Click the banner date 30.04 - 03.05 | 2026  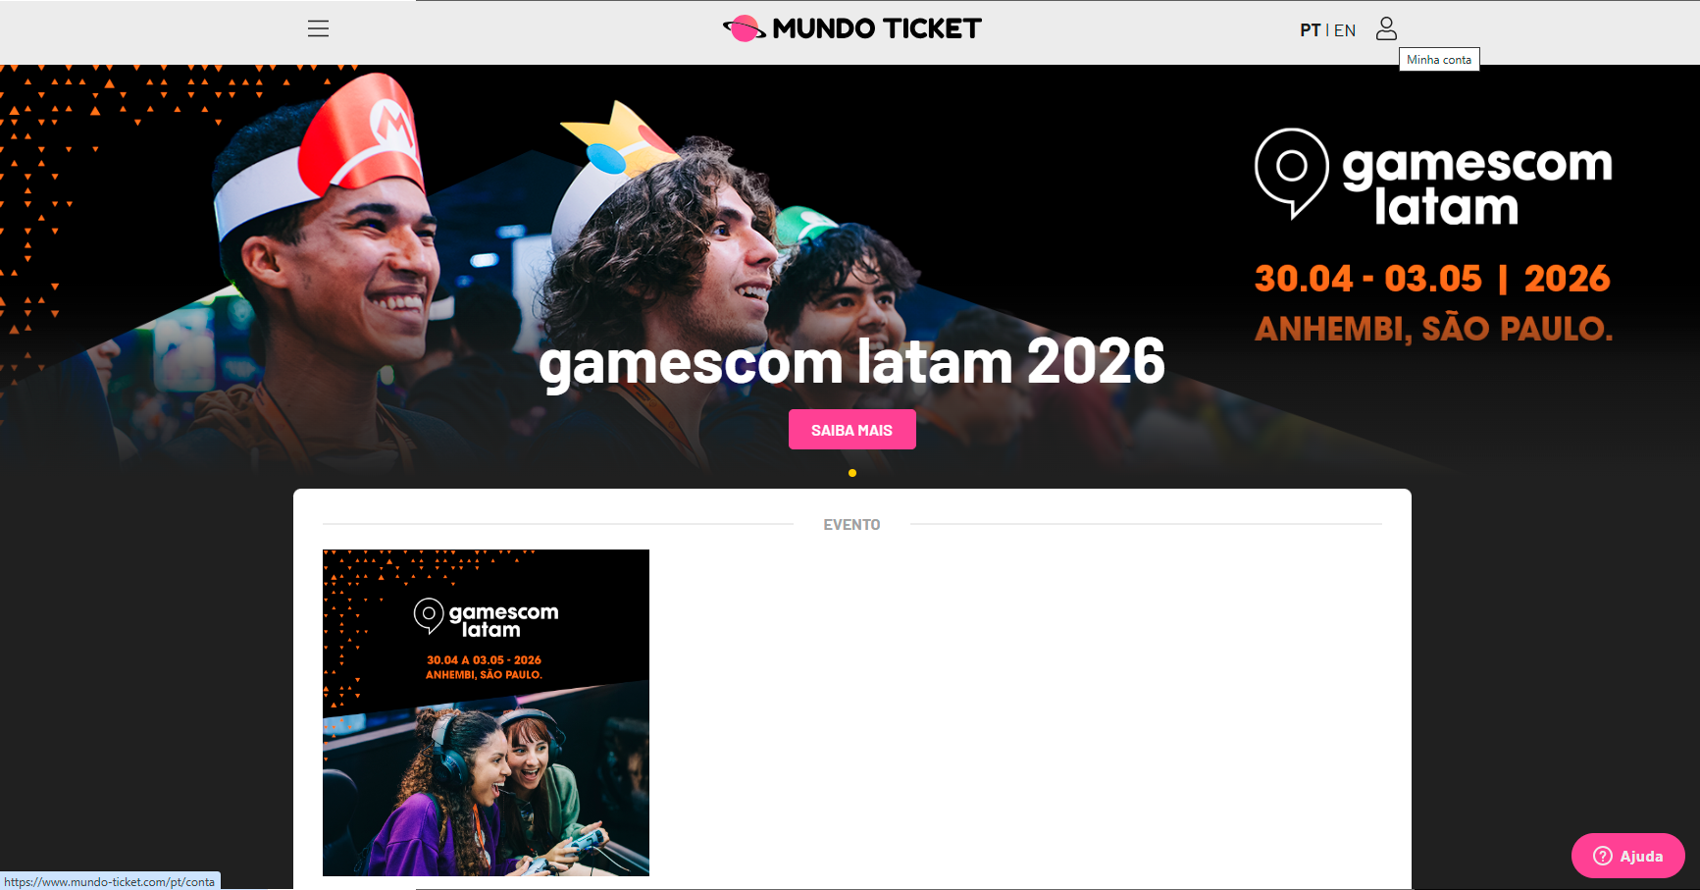1432,279
